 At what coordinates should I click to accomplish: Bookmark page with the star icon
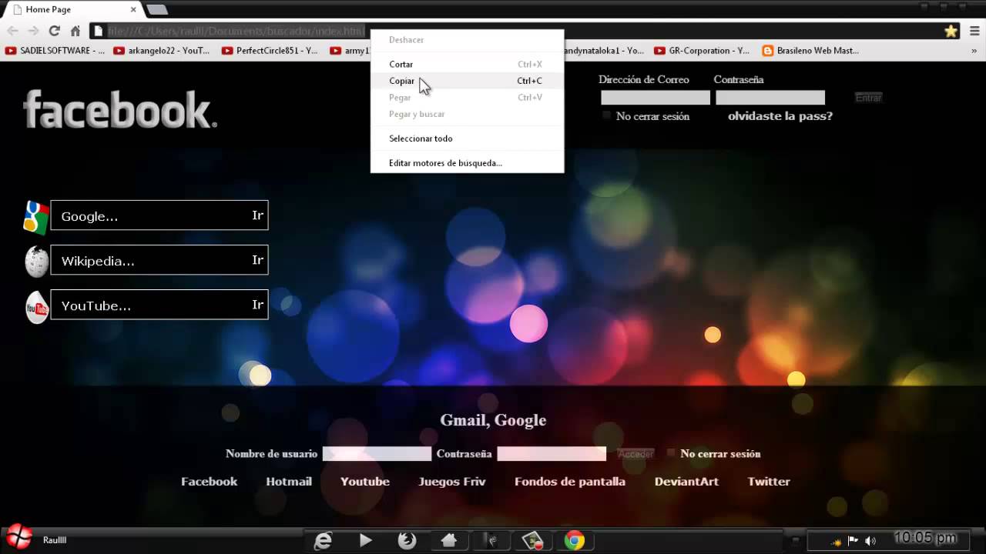click(x=951, y=31)
